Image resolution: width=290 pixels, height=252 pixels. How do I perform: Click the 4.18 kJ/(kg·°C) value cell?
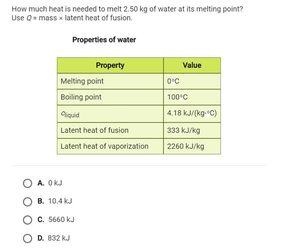point(192,114)
